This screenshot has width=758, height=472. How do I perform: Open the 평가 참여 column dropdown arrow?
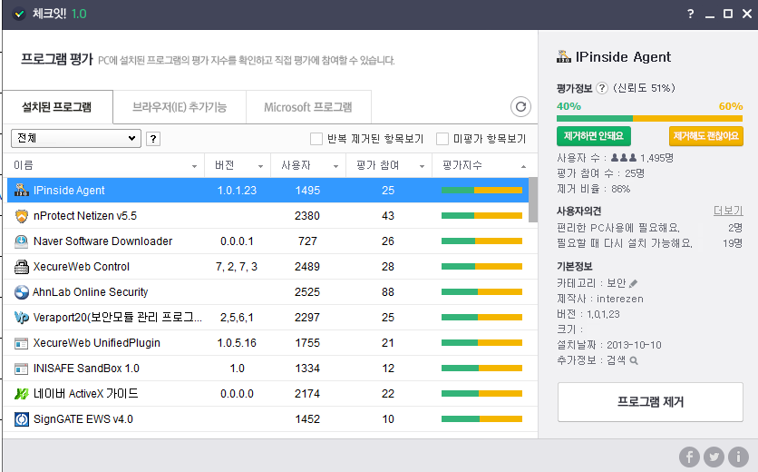point(422,166)
